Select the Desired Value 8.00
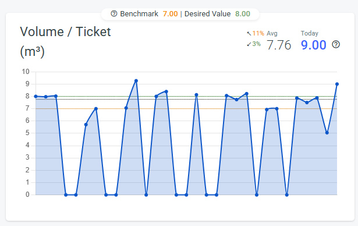Screen dimensions: 358x226 point(243,14)
